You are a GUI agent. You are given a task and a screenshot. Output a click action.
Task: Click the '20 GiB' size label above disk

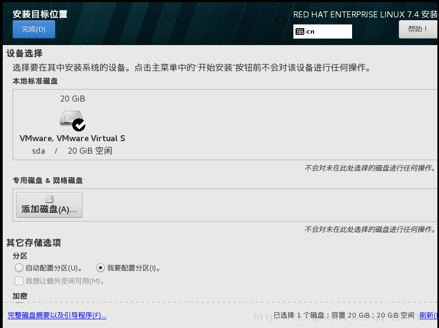72,99
